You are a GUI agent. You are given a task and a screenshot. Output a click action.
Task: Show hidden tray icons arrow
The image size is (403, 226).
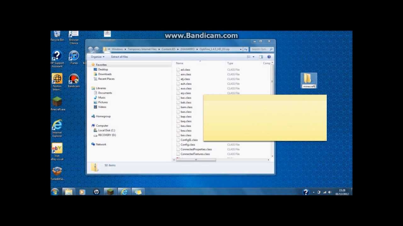(314, 192)
